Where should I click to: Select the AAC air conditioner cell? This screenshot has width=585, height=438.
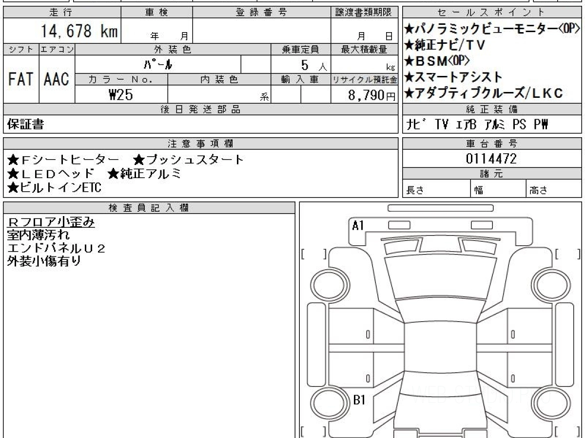click(x=57, y=79)
